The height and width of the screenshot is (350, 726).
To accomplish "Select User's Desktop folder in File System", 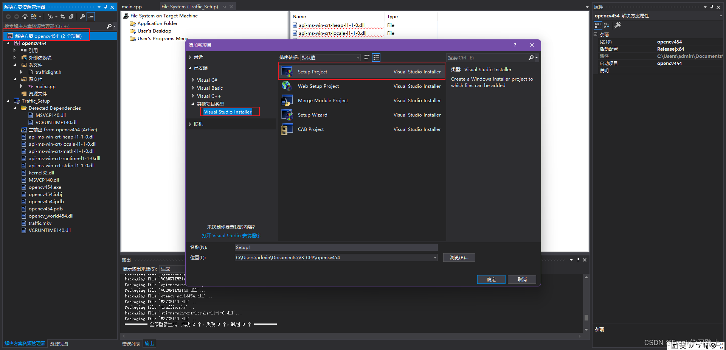I will pos(154,31).
